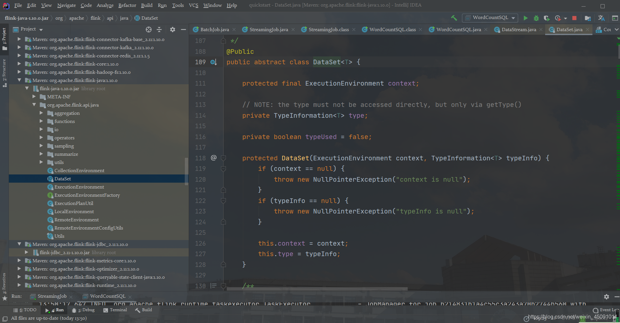Show hidden editor tabs dropdown
Image resolution: width=620 pixels, height=323 pixels.
coord(616,30)
